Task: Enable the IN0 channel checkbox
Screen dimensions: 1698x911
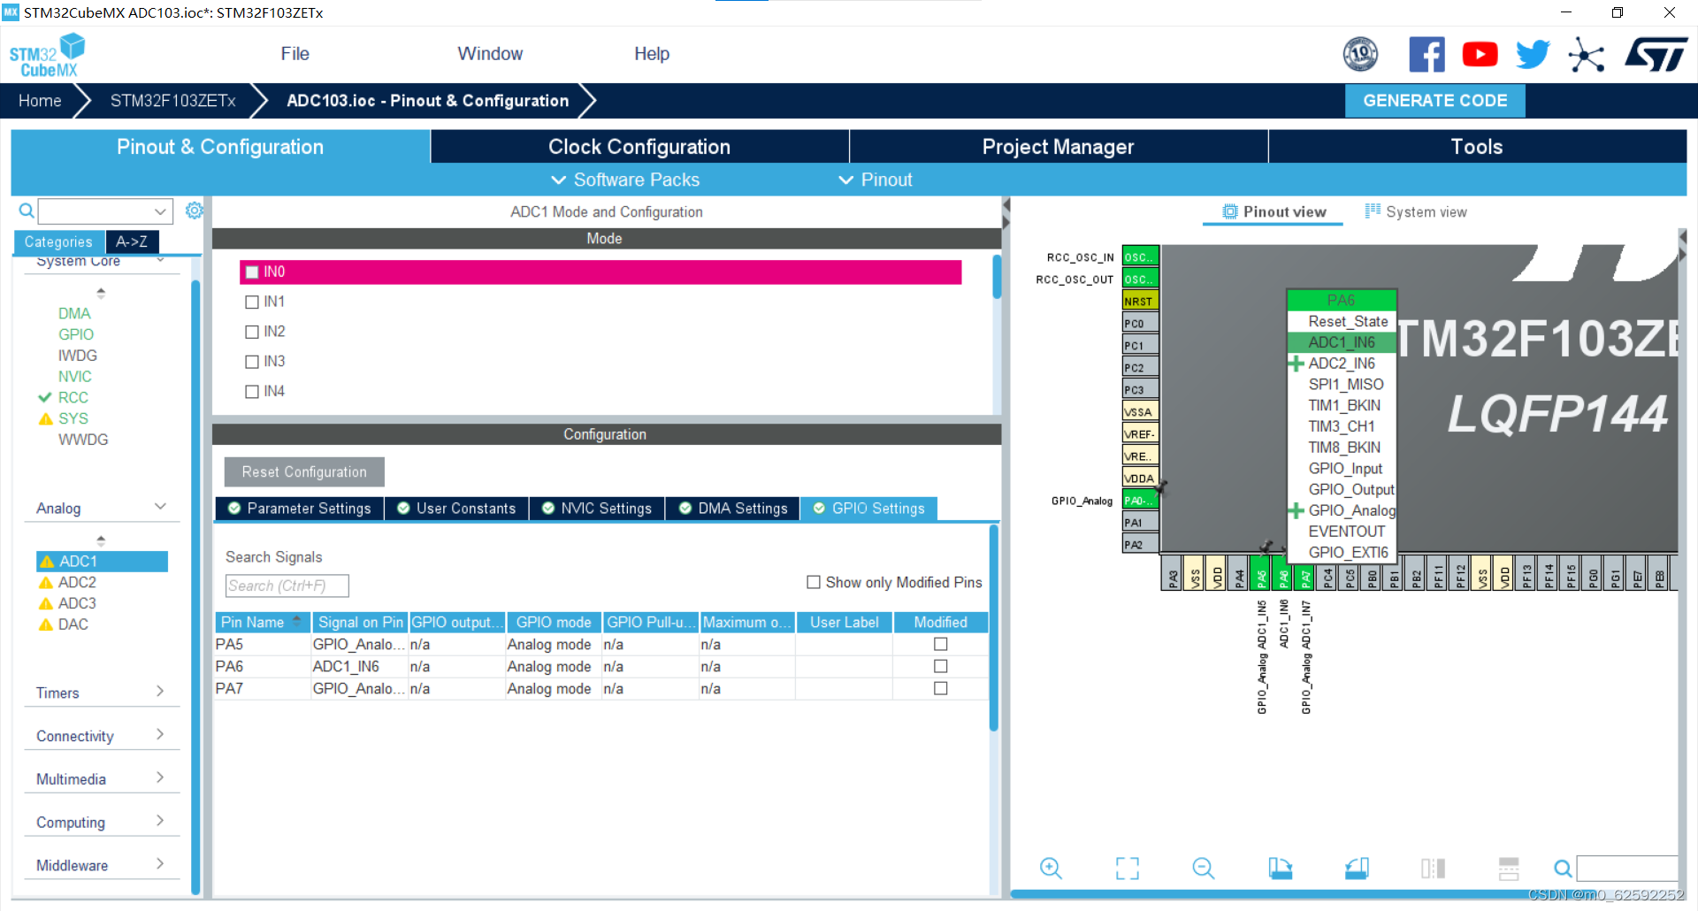Action: 252,272
